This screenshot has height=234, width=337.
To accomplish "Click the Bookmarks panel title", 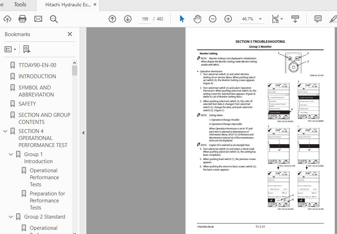I will (x=18, y=34).
